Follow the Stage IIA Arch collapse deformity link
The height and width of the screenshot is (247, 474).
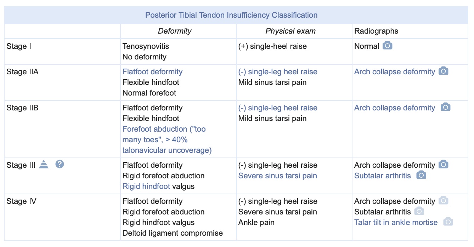coord(394,72)
